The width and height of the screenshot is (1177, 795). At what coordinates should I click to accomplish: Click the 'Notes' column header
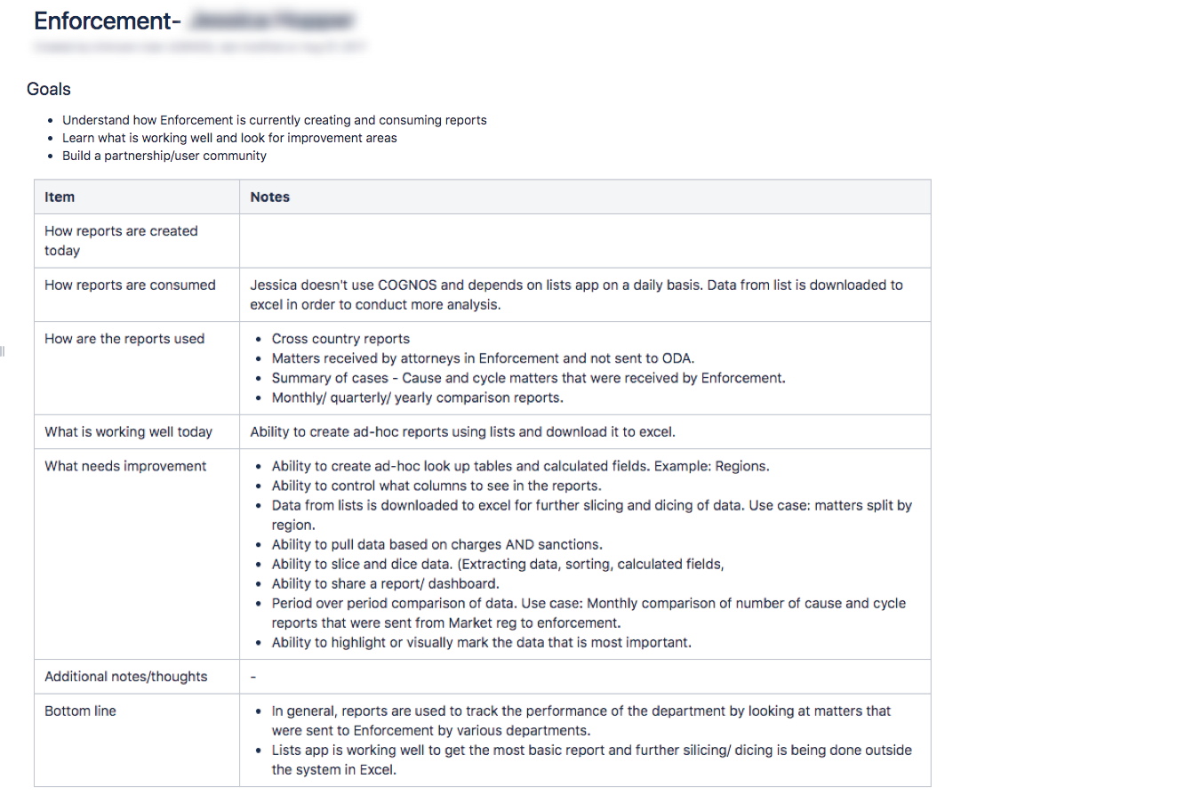(x=270, y=197)
